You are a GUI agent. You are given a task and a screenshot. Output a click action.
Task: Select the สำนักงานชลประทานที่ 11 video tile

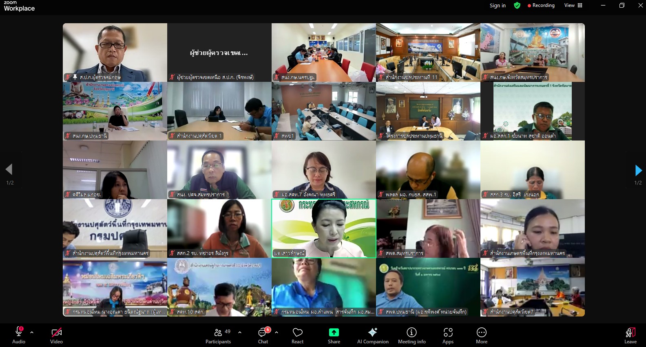click(428, 53)
